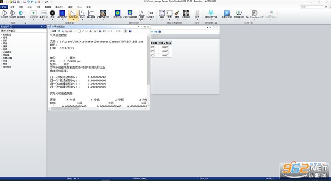Viewport: 331px width, 181px height.
Task: Switch to the 编程 ribbon tab
Action: tap(70, 7)
